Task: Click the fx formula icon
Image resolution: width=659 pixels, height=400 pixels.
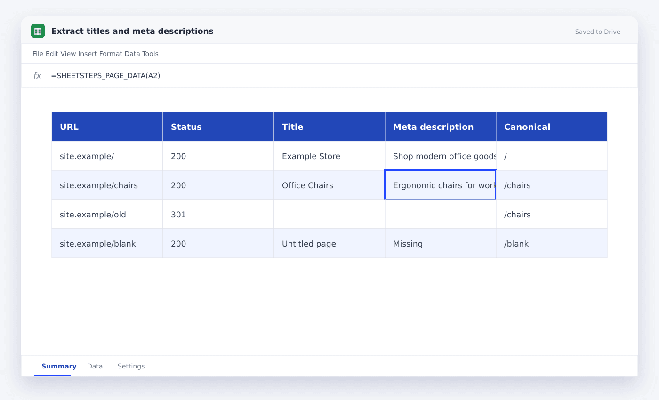Action: 37,76
